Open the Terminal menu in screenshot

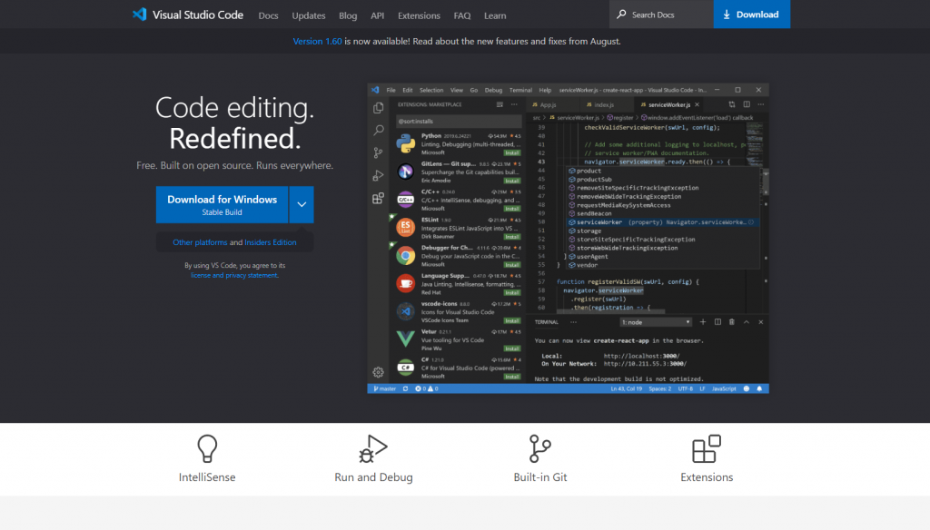[x=520, y=90]
